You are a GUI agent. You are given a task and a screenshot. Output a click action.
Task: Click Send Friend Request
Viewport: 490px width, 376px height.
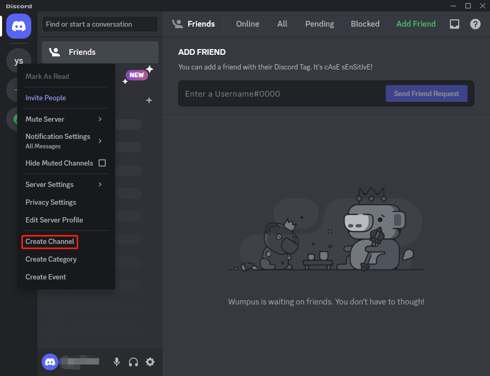coord(426,93)
